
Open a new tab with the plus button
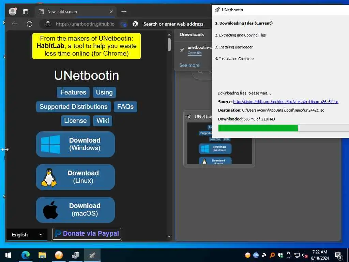[x=124, y=12]
